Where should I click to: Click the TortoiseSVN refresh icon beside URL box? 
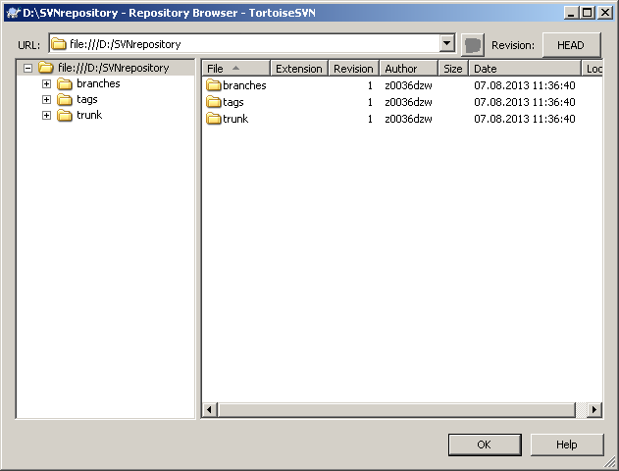click(473, 45)
